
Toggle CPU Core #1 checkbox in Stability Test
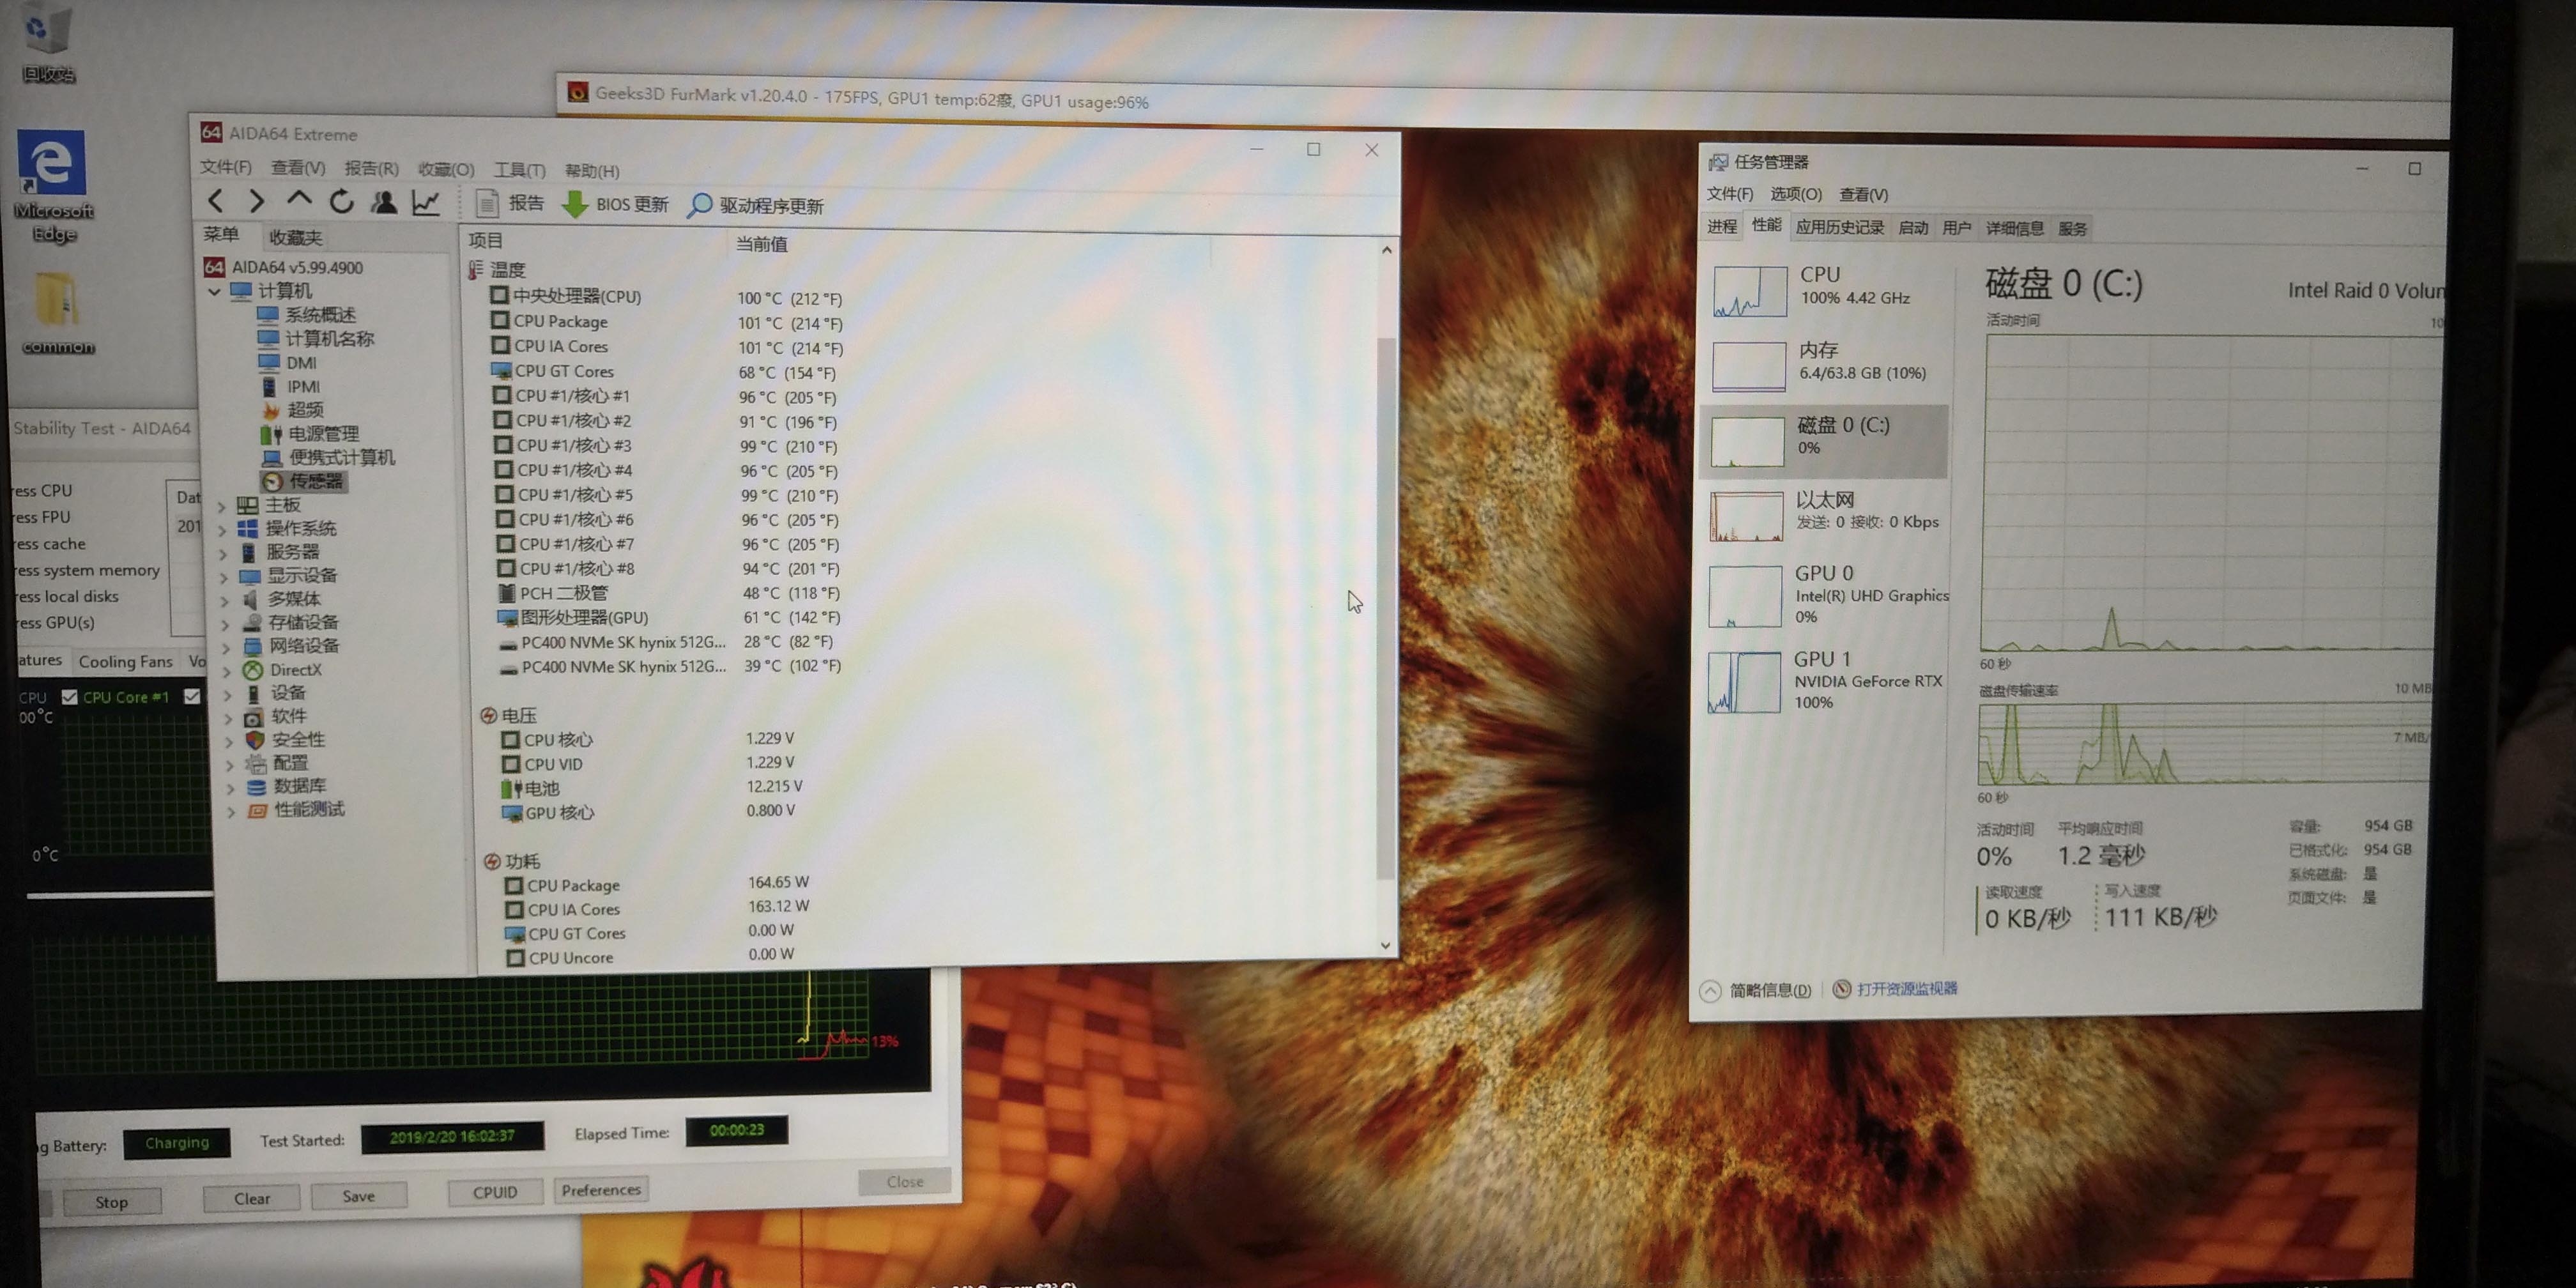pos(69,697)
